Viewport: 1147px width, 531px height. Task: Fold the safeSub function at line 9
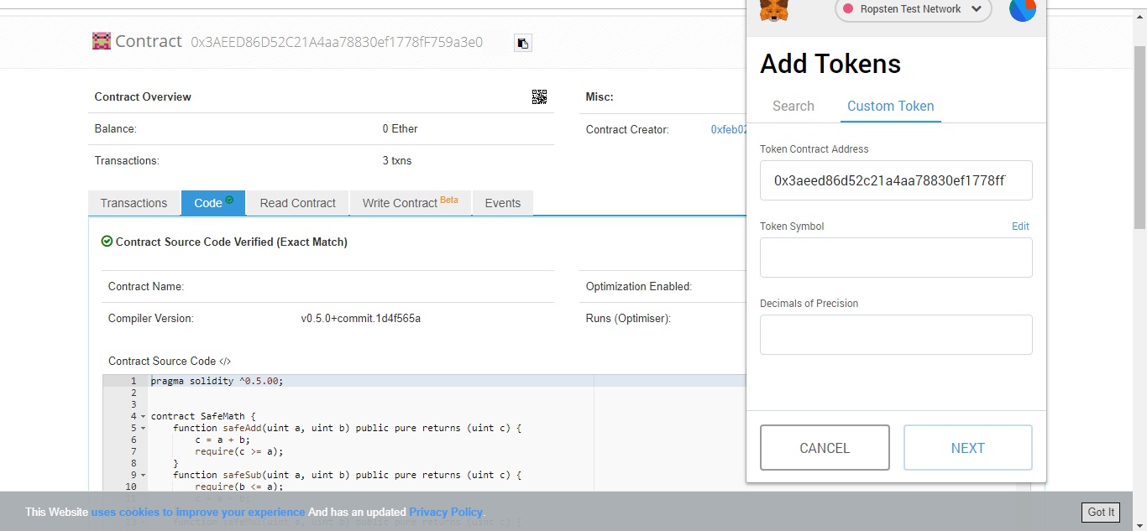pyautogui.click(x=143, y=476)
